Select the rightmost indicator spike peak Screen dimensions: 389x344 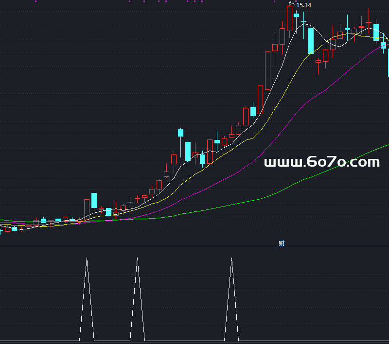coord(231,259)
